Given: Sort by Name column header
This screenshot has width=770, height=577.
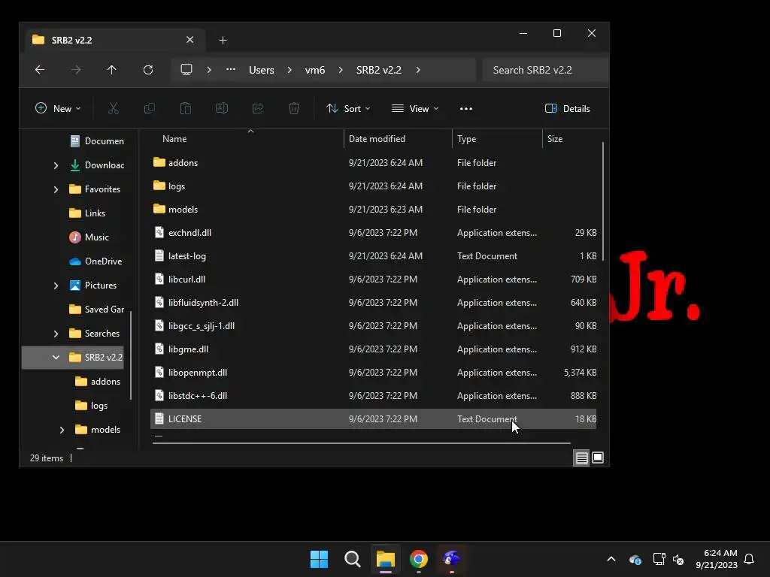Looking at the screenshot, I should 246,139.
